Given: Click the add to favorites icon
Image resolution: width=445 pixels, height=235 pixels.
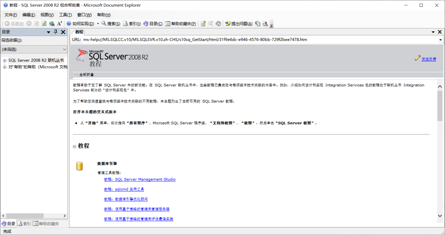Looking at the screenshot, I should coord(203,23).
